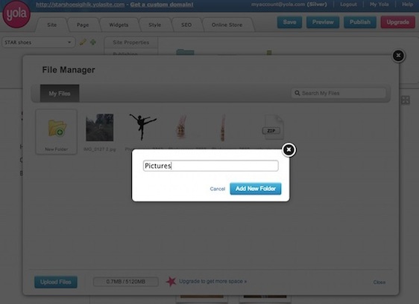This screenshot has height=304, width=419.
Task: Open the Online Store tab
Action: (x=227, y=25)
